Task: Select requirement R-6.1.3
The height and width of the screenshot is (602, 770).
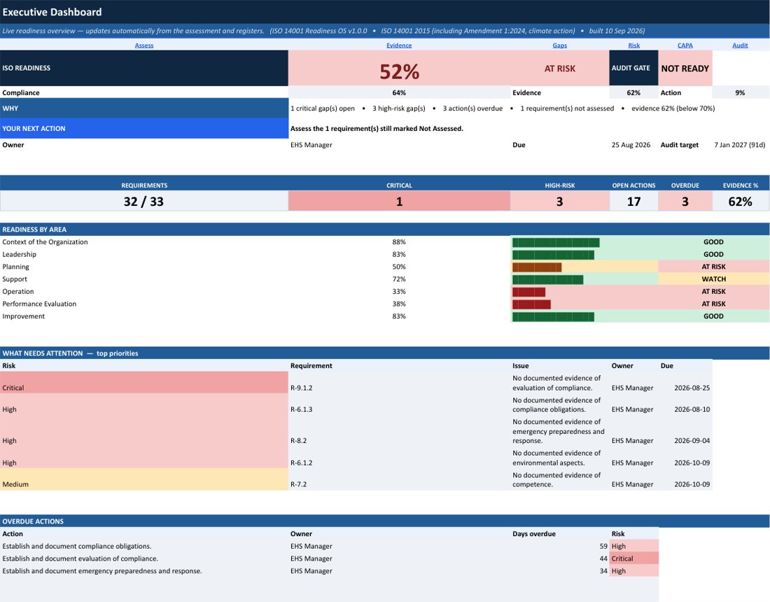Action: tap(301, 409)
